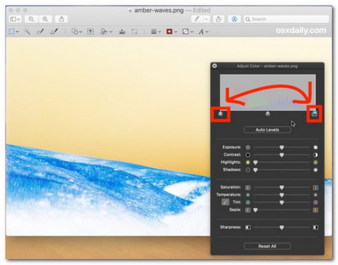
Task: Open the Shape Style lines dropdown
Action: [x=156, y=32]
